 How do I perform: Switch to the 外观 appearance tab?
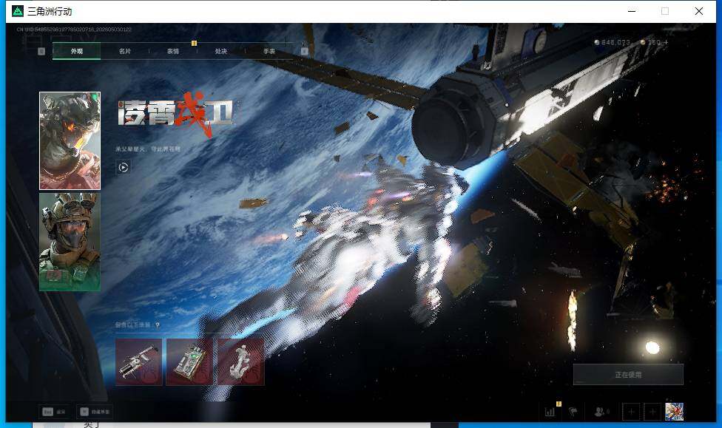pos(76,51)
